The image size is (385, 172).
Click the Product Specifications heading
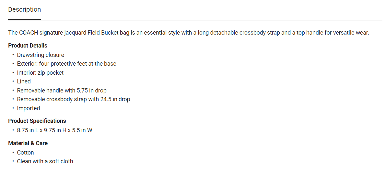[37, 121]
